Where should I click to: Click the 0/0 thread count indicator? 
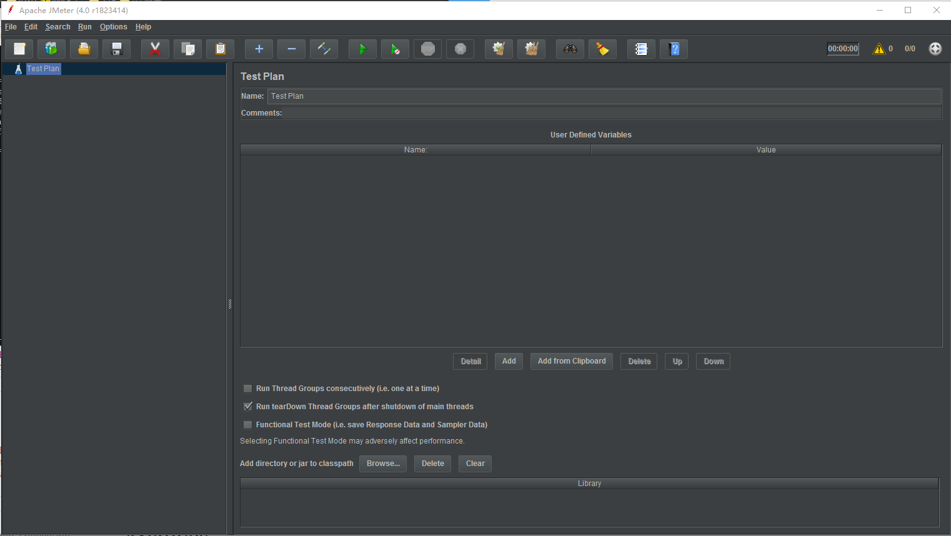pyautogui.click(x=910, y=49)
